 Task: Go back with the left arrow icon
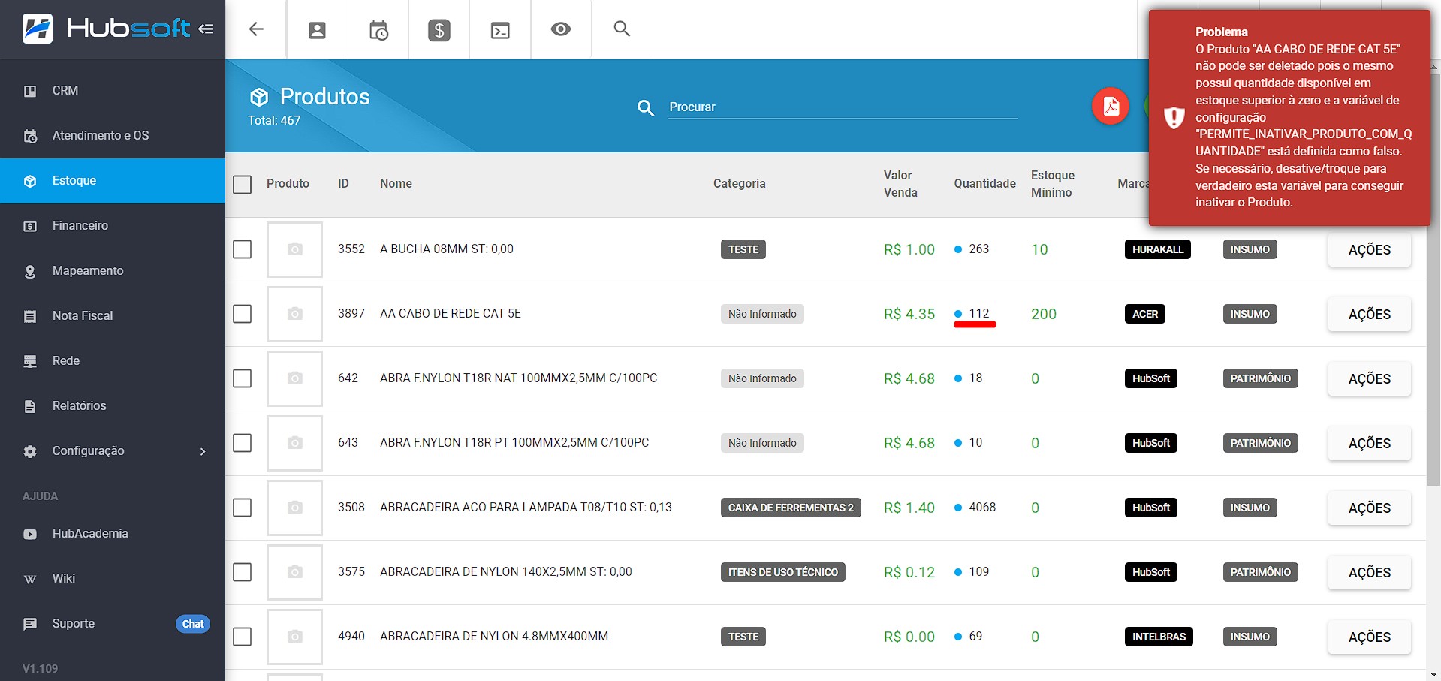click(256, 29)
